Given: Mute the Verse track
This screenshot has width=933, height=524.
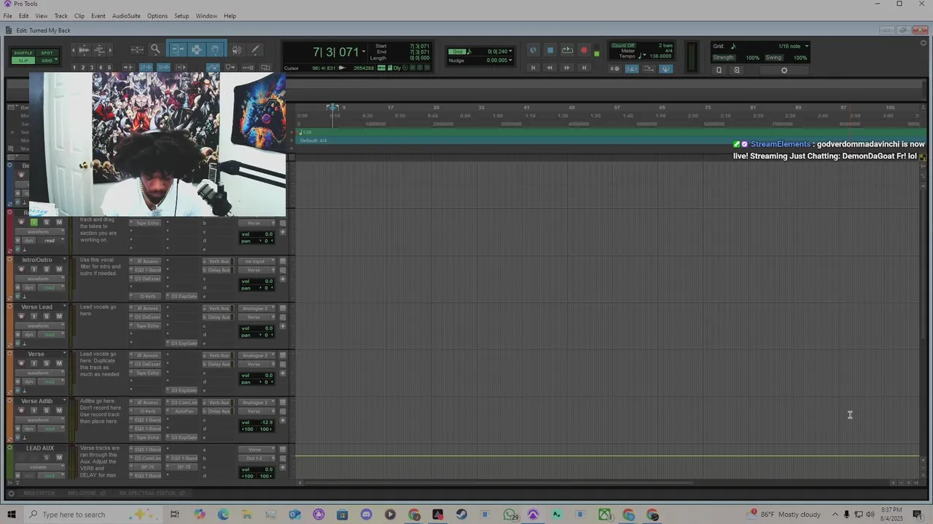Looking at the screenshot, I should tap(59, 364).
